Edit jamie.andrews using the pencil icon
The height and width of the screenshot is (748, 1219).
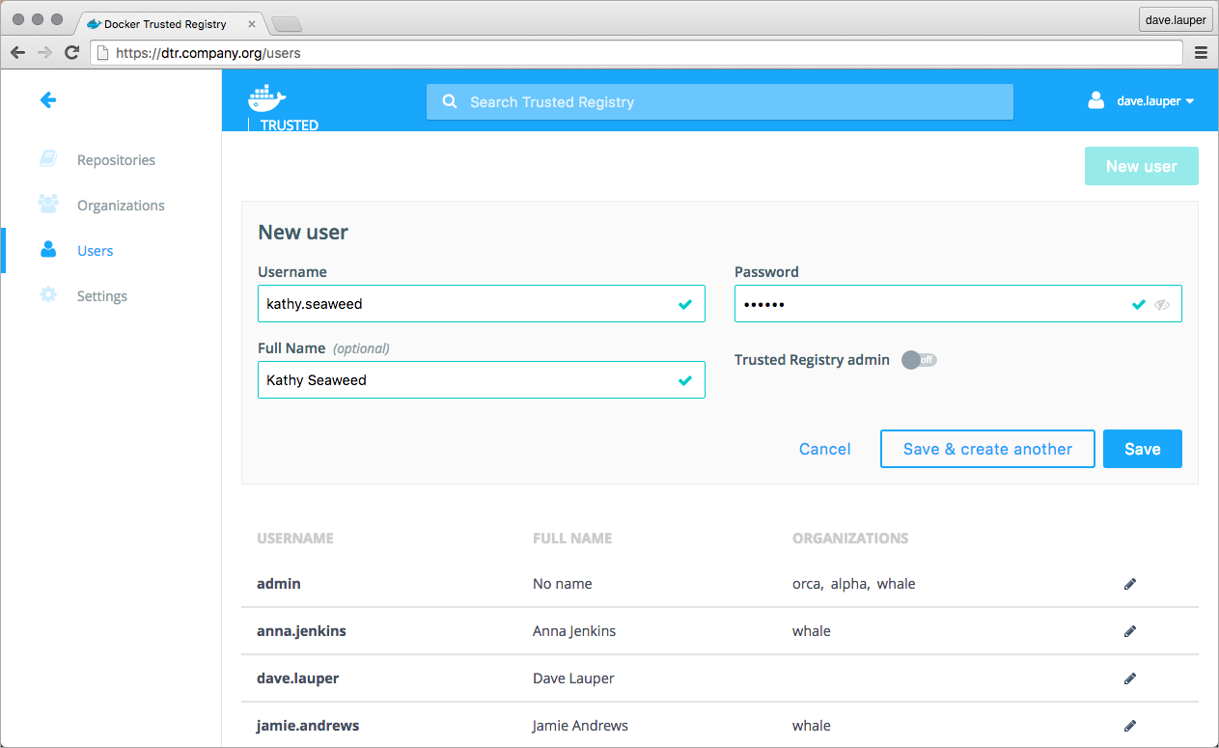1130,726
